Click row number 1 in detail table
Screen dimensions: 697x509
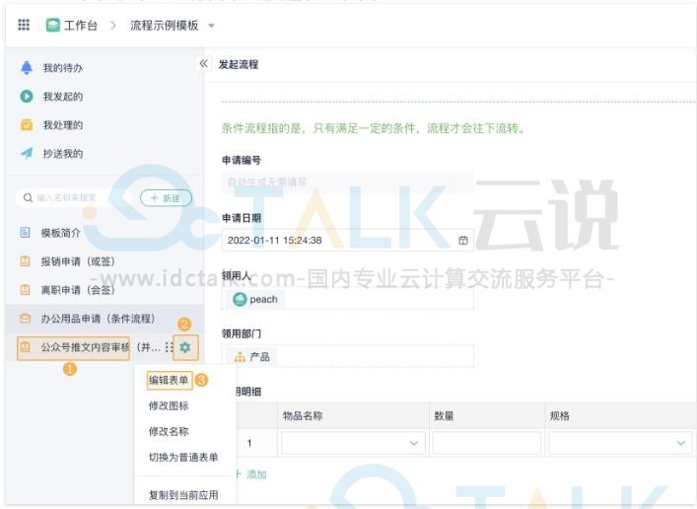[249, 443]
